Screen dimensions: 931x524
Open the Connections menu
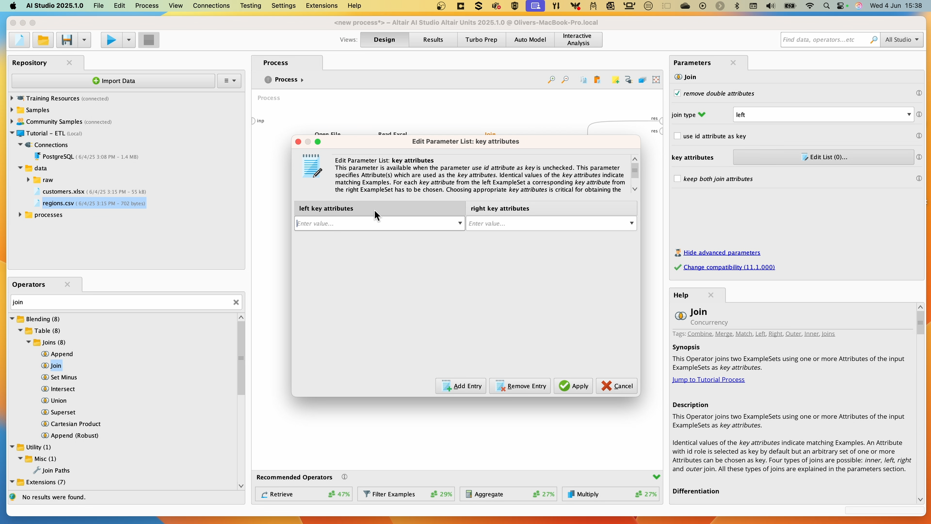pyautogui.click(x=211, y=5)
